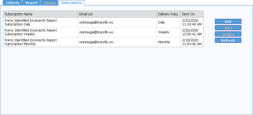The image size is (253, 115).
Task: Switch to the Criteria tab
Action: pyautogui.click(x=13, y=3)
